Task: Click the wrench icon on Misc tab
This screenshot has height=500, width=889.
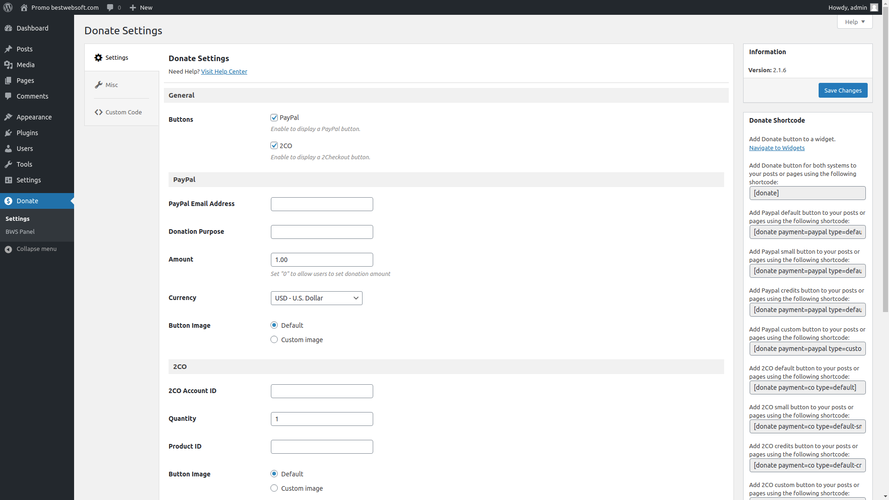Action: coord(99,85)
